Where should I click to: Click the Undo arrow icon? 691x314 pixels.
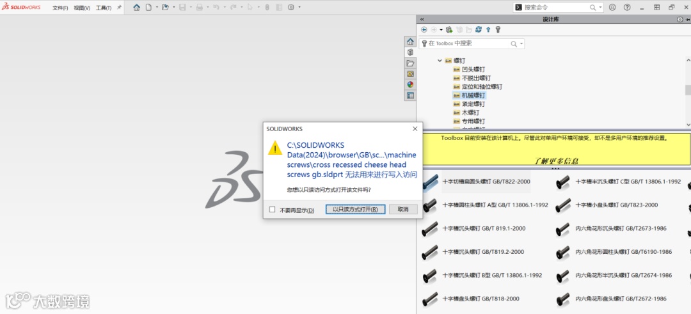[x=216, y=7]
